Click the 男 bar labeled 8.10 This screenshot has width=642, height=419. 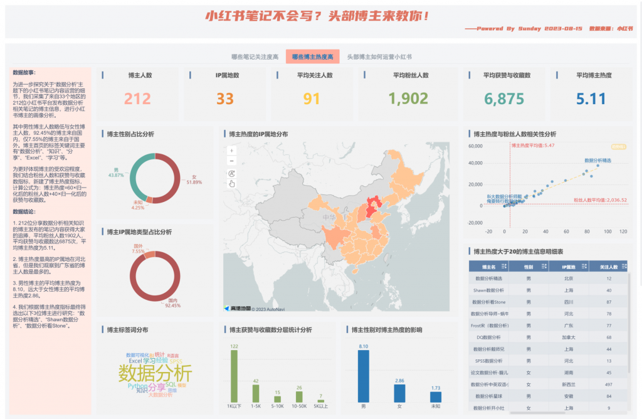pyautogui.click(x=364, y=376)
